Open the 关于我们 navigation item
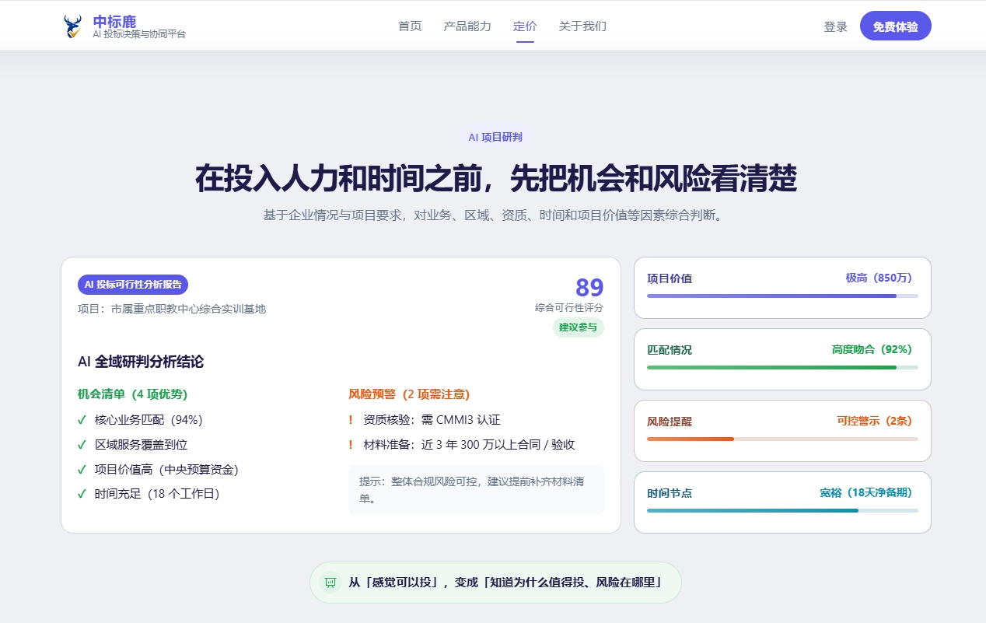986x623 pixels. click(x=582, y=26)
